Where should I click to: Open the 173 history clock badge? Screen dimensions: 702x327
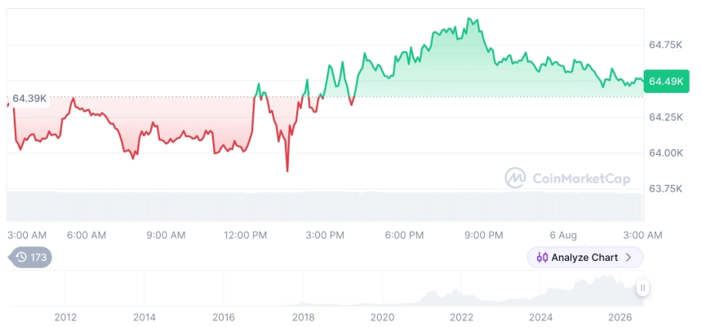(x=30, y=257)
